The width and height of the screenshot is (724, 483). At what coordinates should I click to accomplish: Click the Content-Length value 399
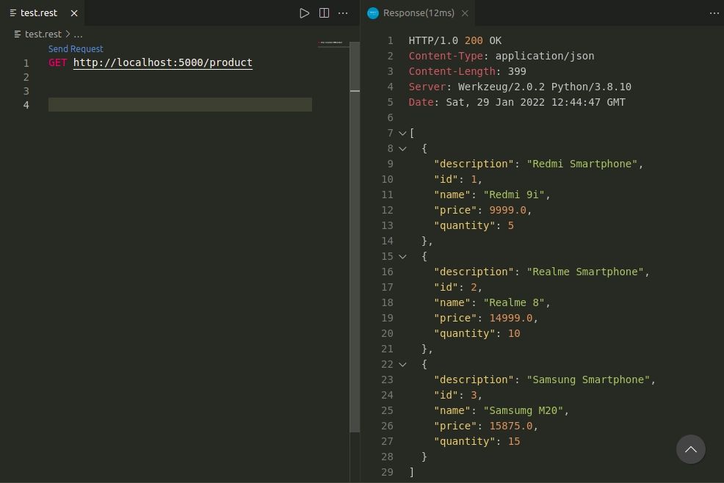tap(517, 71)
